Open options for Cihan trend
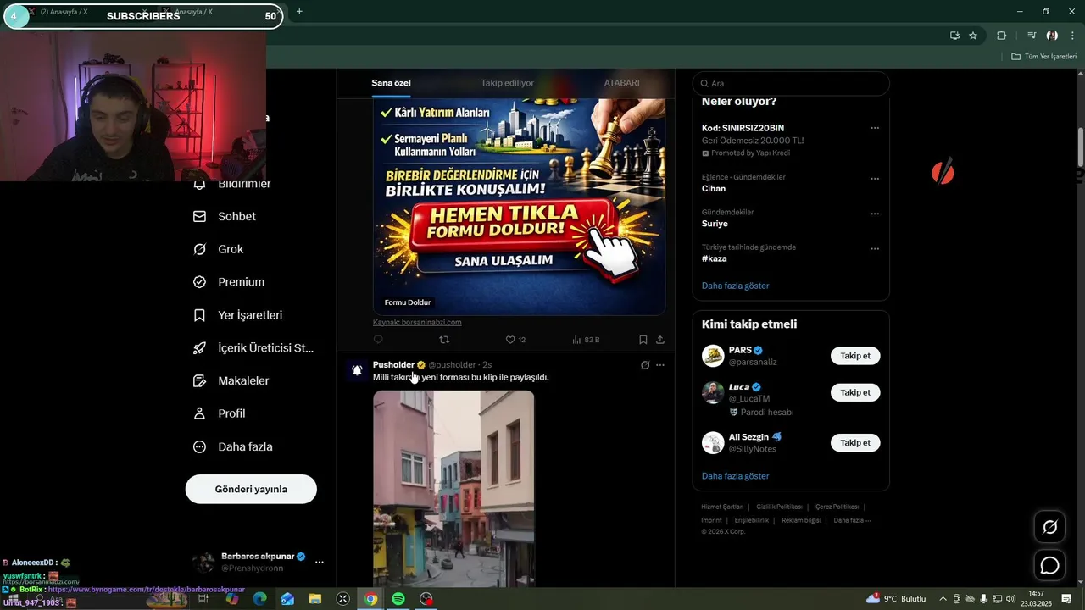This screenshot has height=610, width=1085. pyautogui.click(x=875, y=180)
